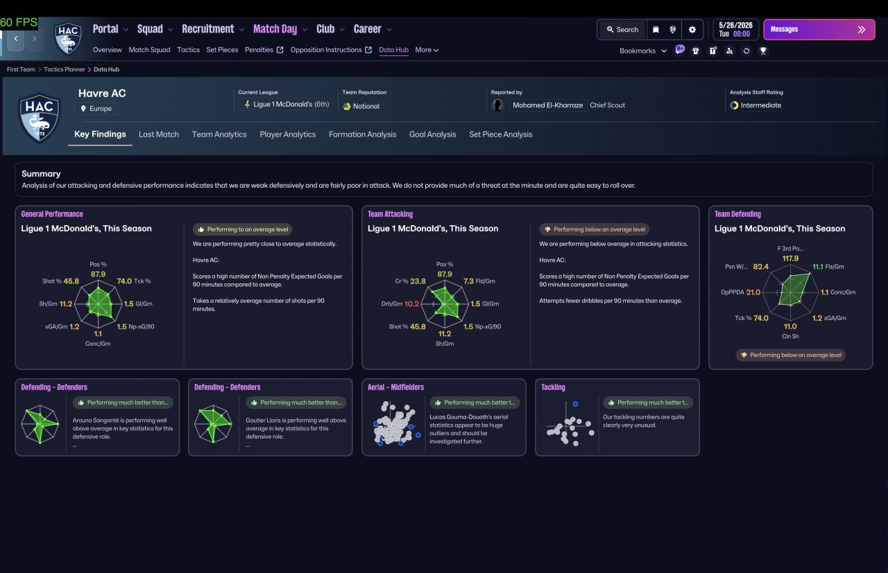Click the location pin beside Europe
Viewport: 888px width, 573px height.
coord(84,109)
